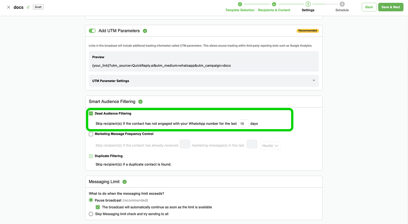Click the days input field showing 15
The image size is (408, 224).
[x=243, y=124]
